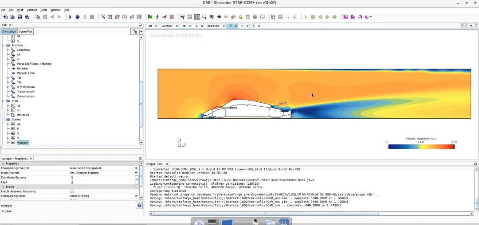Open the Help menu
The width and height of the screenshot is (479, 225).
pos(66,10)
